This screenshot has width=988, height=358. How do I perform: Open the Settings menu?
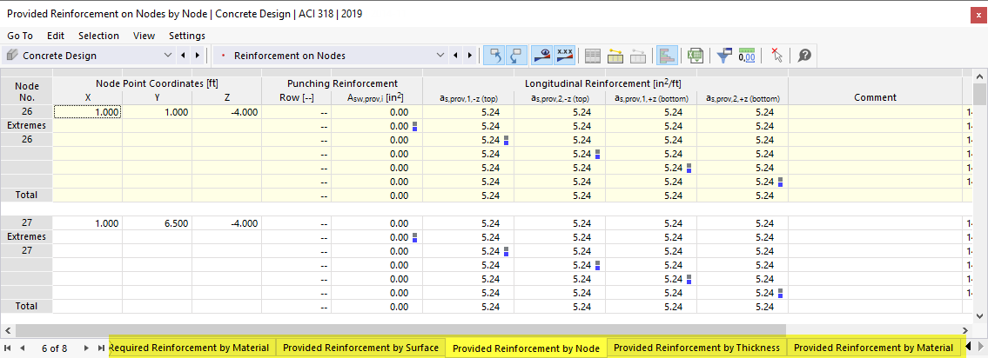tap(186, 36)
